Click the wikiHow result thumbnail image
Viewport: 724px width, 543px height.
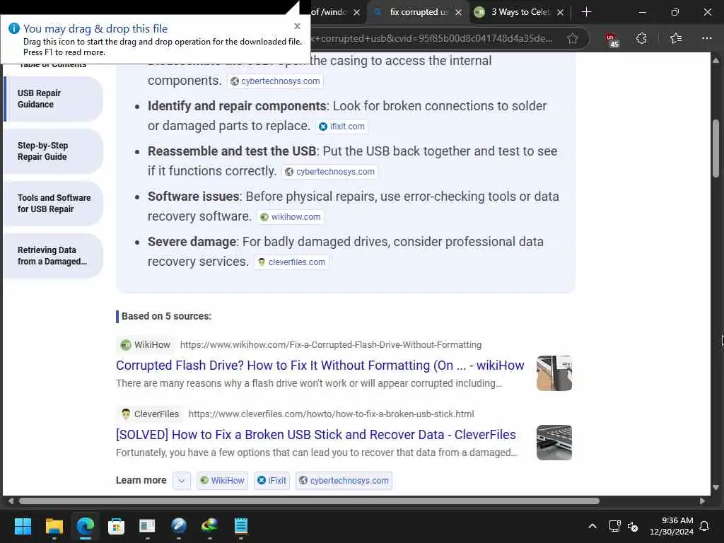click(554, 373)
